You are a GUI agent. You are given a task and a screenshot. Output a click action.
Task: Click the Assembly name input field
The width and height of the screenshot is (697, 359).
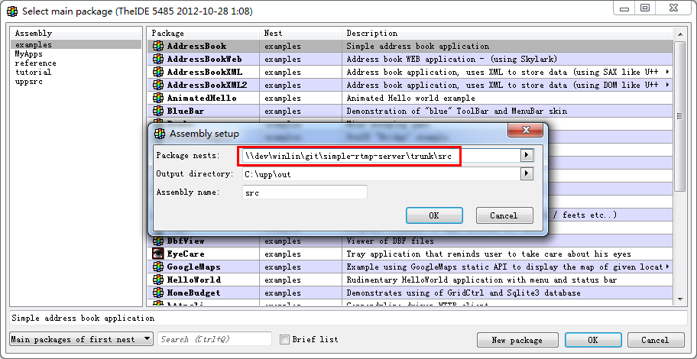303,193
